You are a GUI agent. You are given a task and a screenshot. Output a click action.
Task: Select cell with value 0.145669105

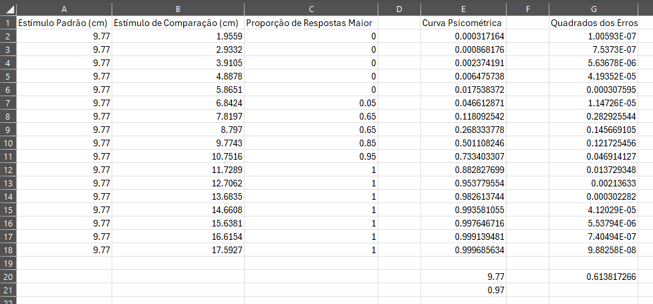point(594,130)
